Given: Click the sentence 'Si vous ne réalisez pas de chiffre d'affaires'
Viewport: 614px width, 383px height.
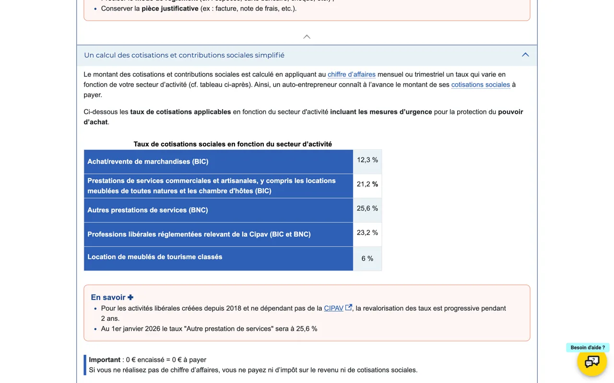Looking at the screenshot, I should point(253,370).
